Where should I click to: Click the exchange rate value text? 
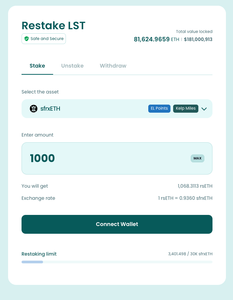[185, 198]
